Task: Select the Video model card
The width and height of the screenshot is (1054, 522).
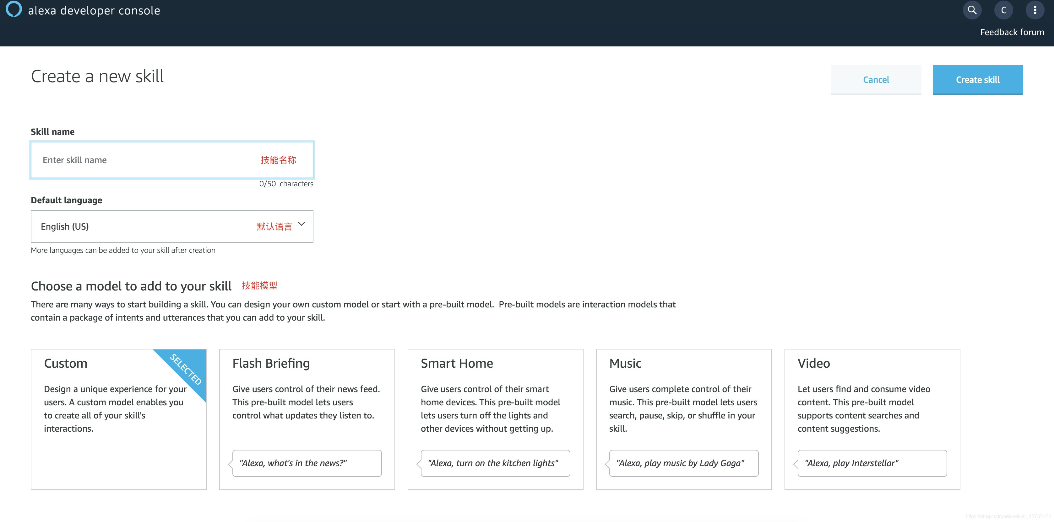Action: click(x=872, y=419)
